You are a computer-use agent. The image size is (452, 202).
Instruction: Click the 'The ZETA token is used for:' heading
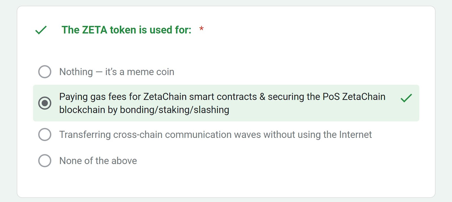[126, 30]
